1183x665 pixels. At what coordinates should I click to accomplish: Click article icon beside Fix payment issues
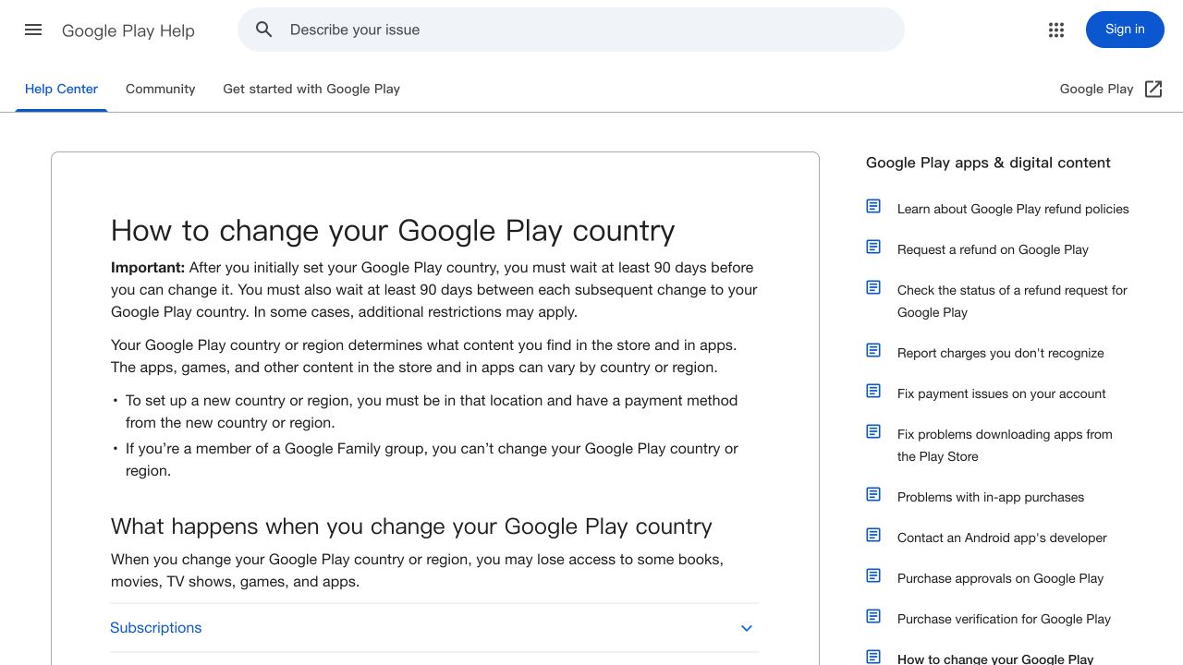pyautogui.click(x=873, y=391)
